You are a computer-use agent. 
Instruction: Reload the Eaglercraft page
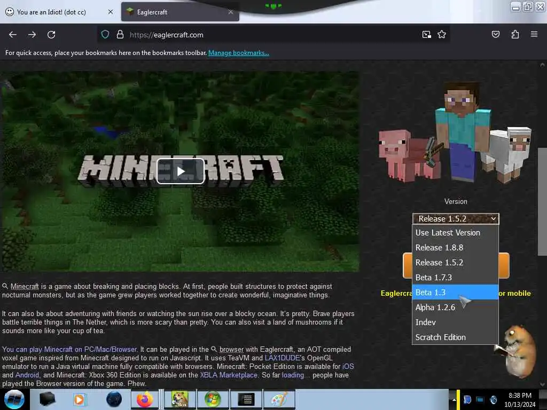point(51,35)
